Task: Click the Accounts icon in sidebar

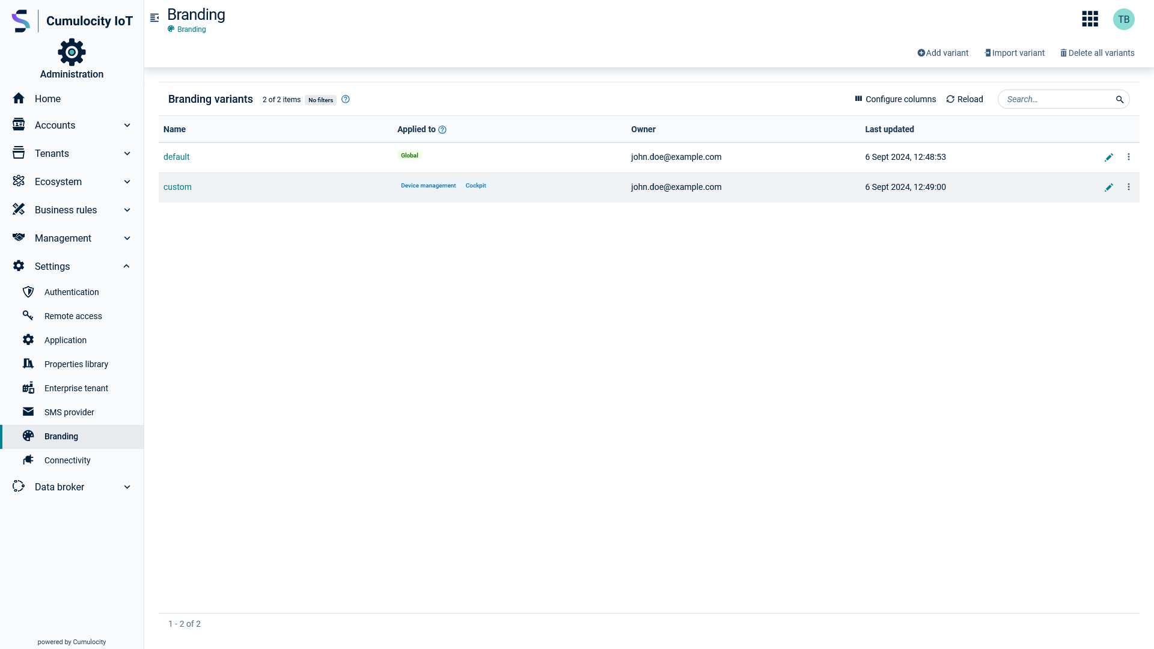Action: (19, 124)
